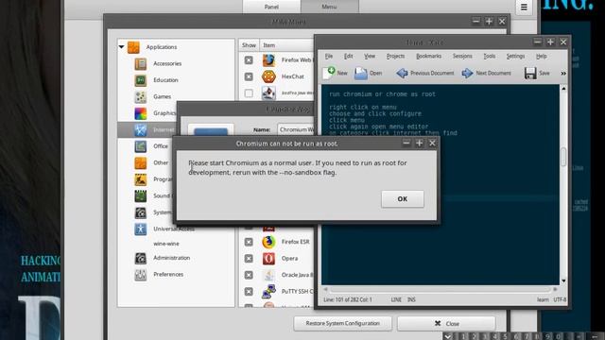Select Graphics category icon in the menu editor

[x=141, y=113]
